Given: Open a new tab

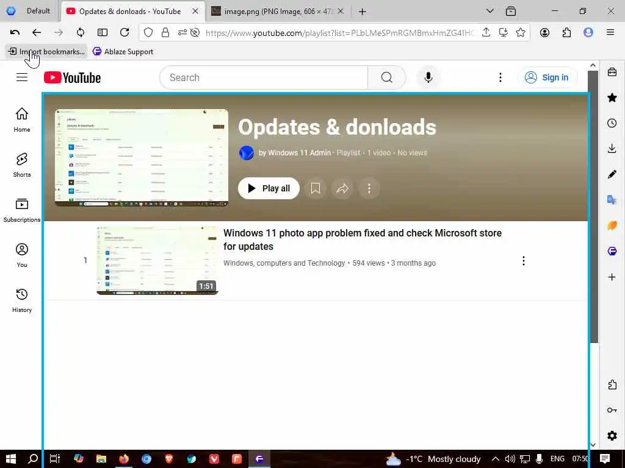Looking at the screenshot, I should 362,12.
